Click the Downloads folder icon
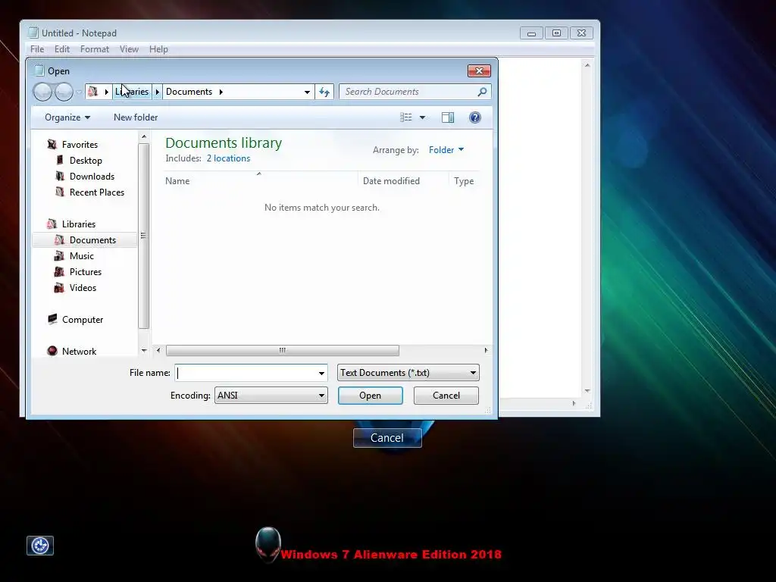Screen dimensions: 776x582 point(60,176)
